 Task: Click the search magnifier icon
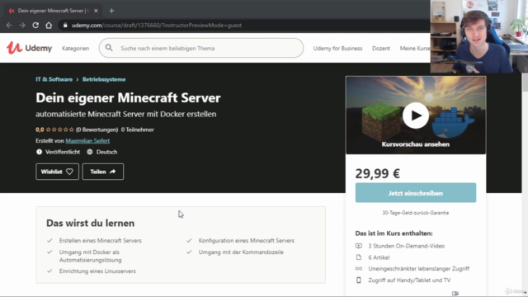coord(109,48)
